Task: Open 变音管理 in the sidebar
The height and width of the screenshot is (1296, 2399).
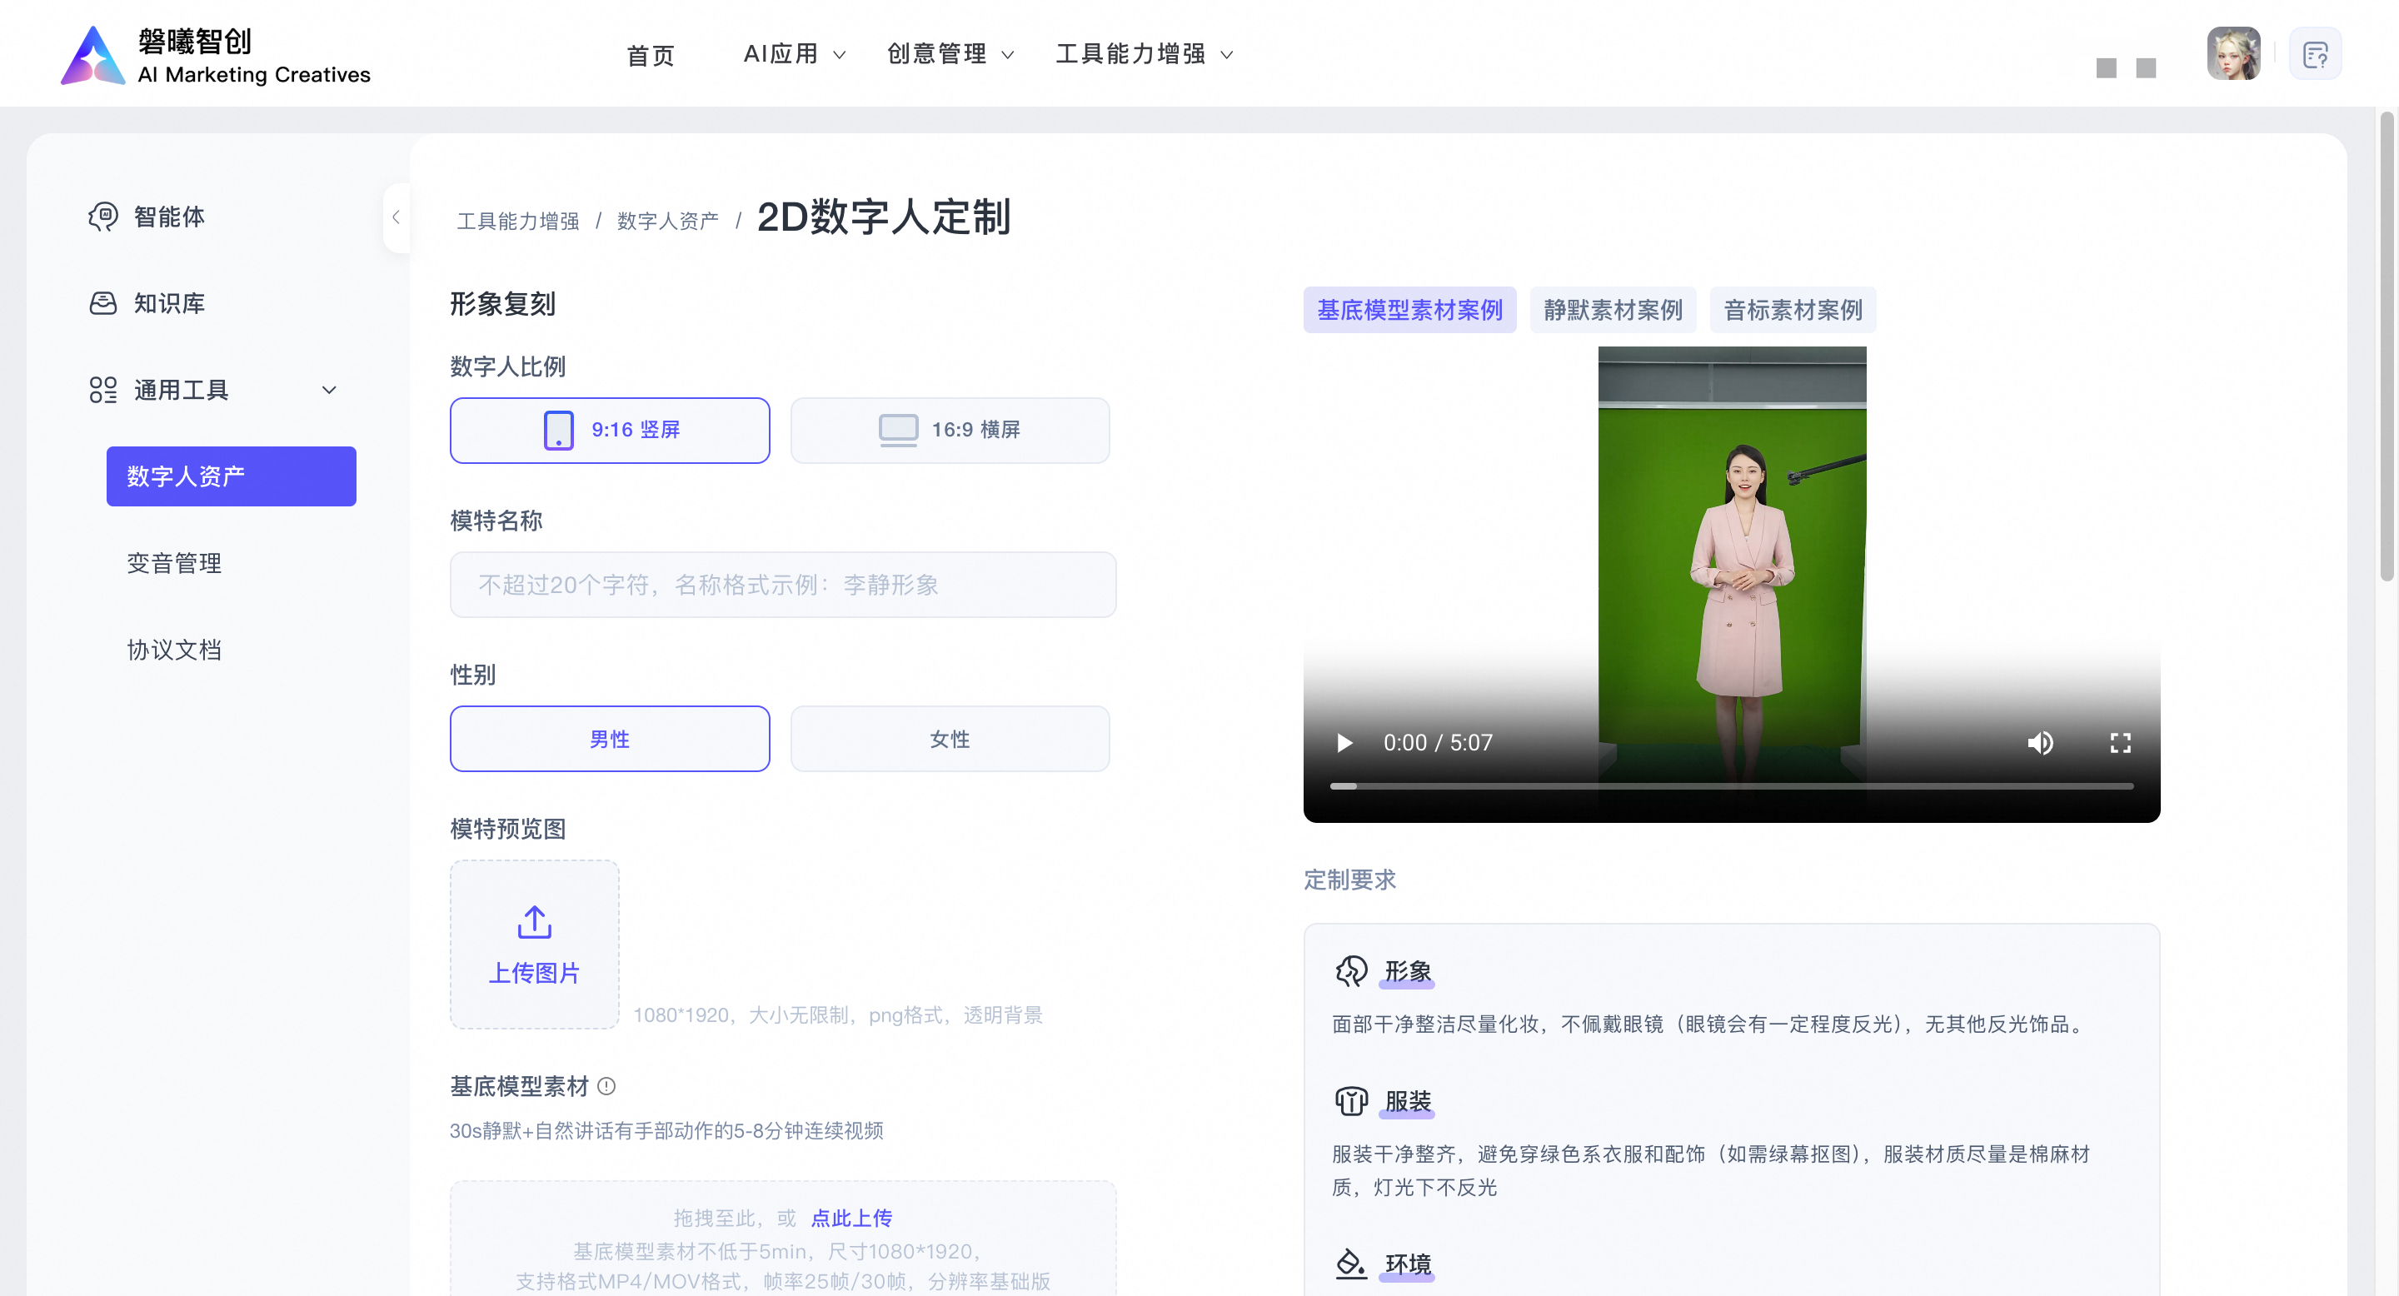Action: tap(174, 563)
